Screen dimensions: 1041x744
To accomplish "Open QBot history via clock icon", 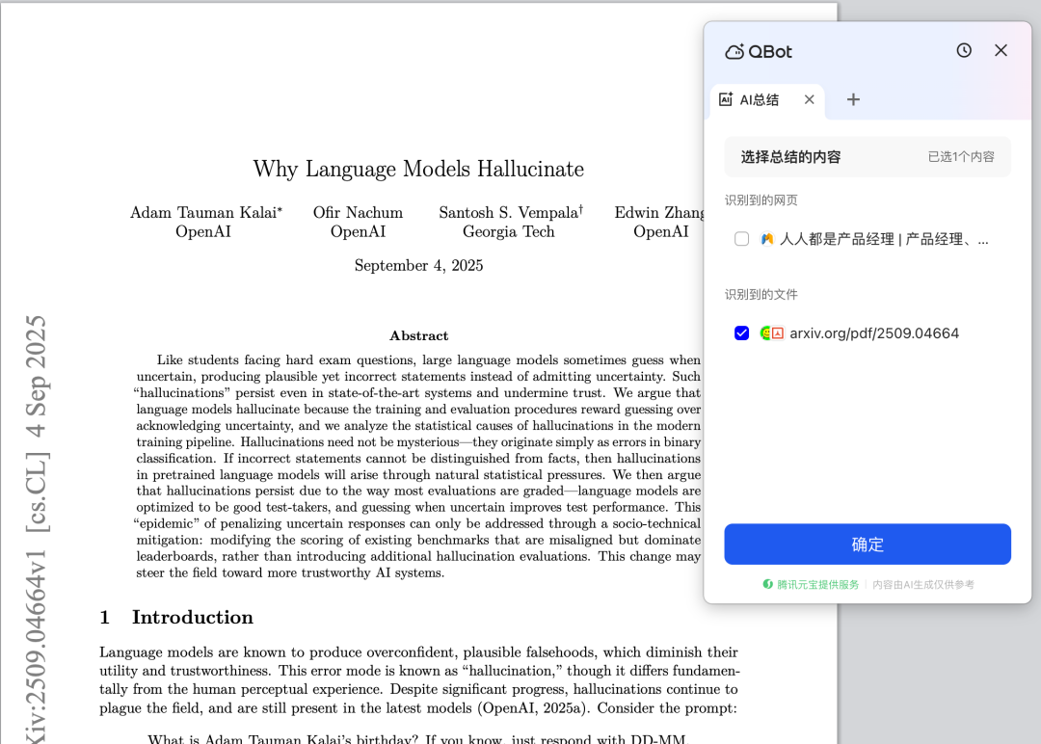I will 964,50.
